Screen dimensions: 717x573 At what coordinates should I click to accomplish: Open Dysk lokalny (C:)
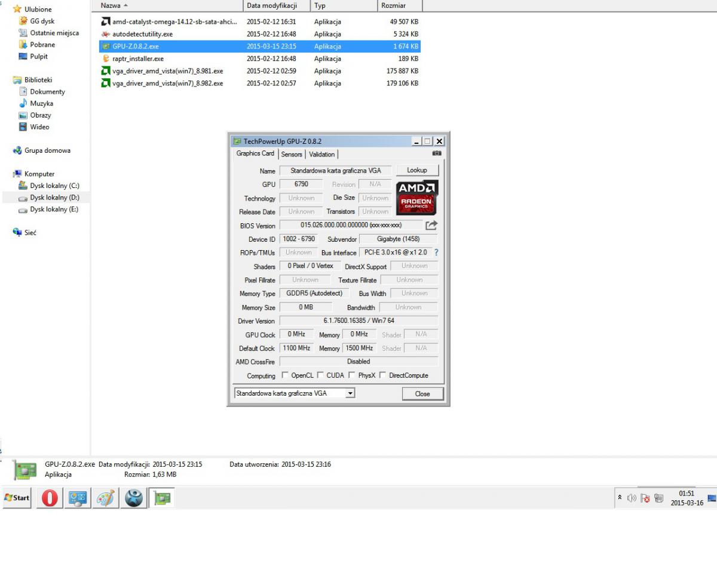pos(49,186)
